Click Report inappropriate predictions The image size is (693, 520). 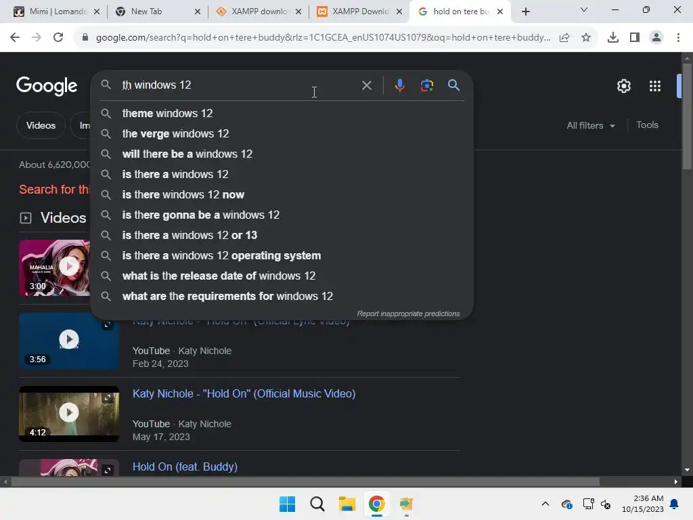pos(408,313)
